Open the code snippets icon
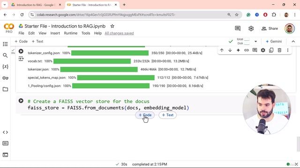The height and width of the screenshot is (168, 300). point(5,132)
